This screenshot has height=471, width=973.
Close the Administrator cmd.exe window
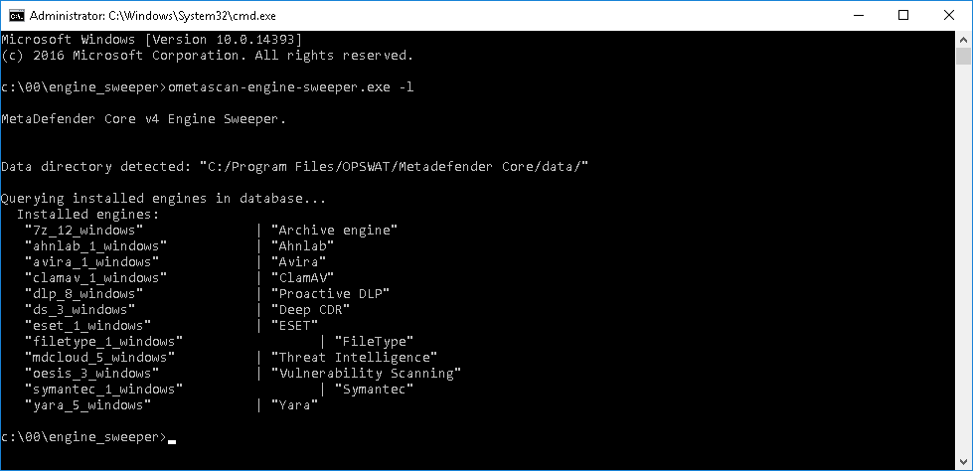pos(949,16)
